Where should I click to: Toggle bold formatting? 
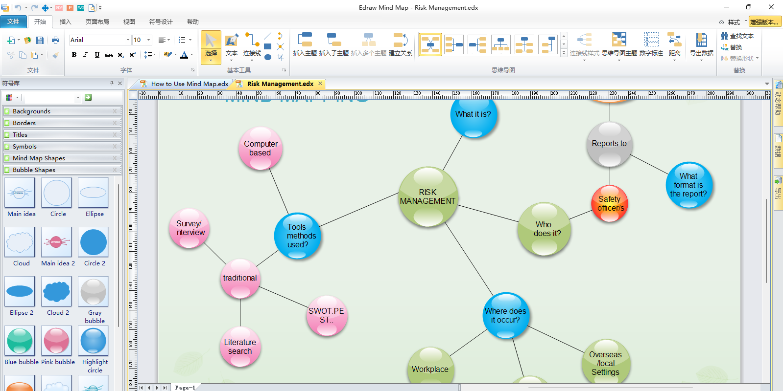74,55
